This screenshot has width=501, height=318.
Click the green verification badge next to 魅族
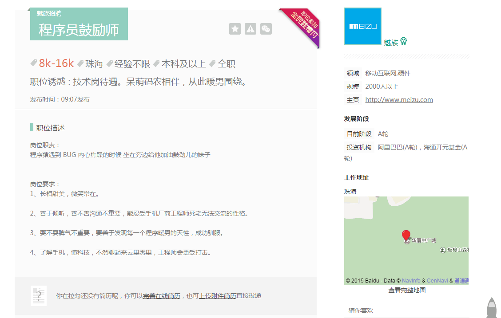[x=404, y=41]
